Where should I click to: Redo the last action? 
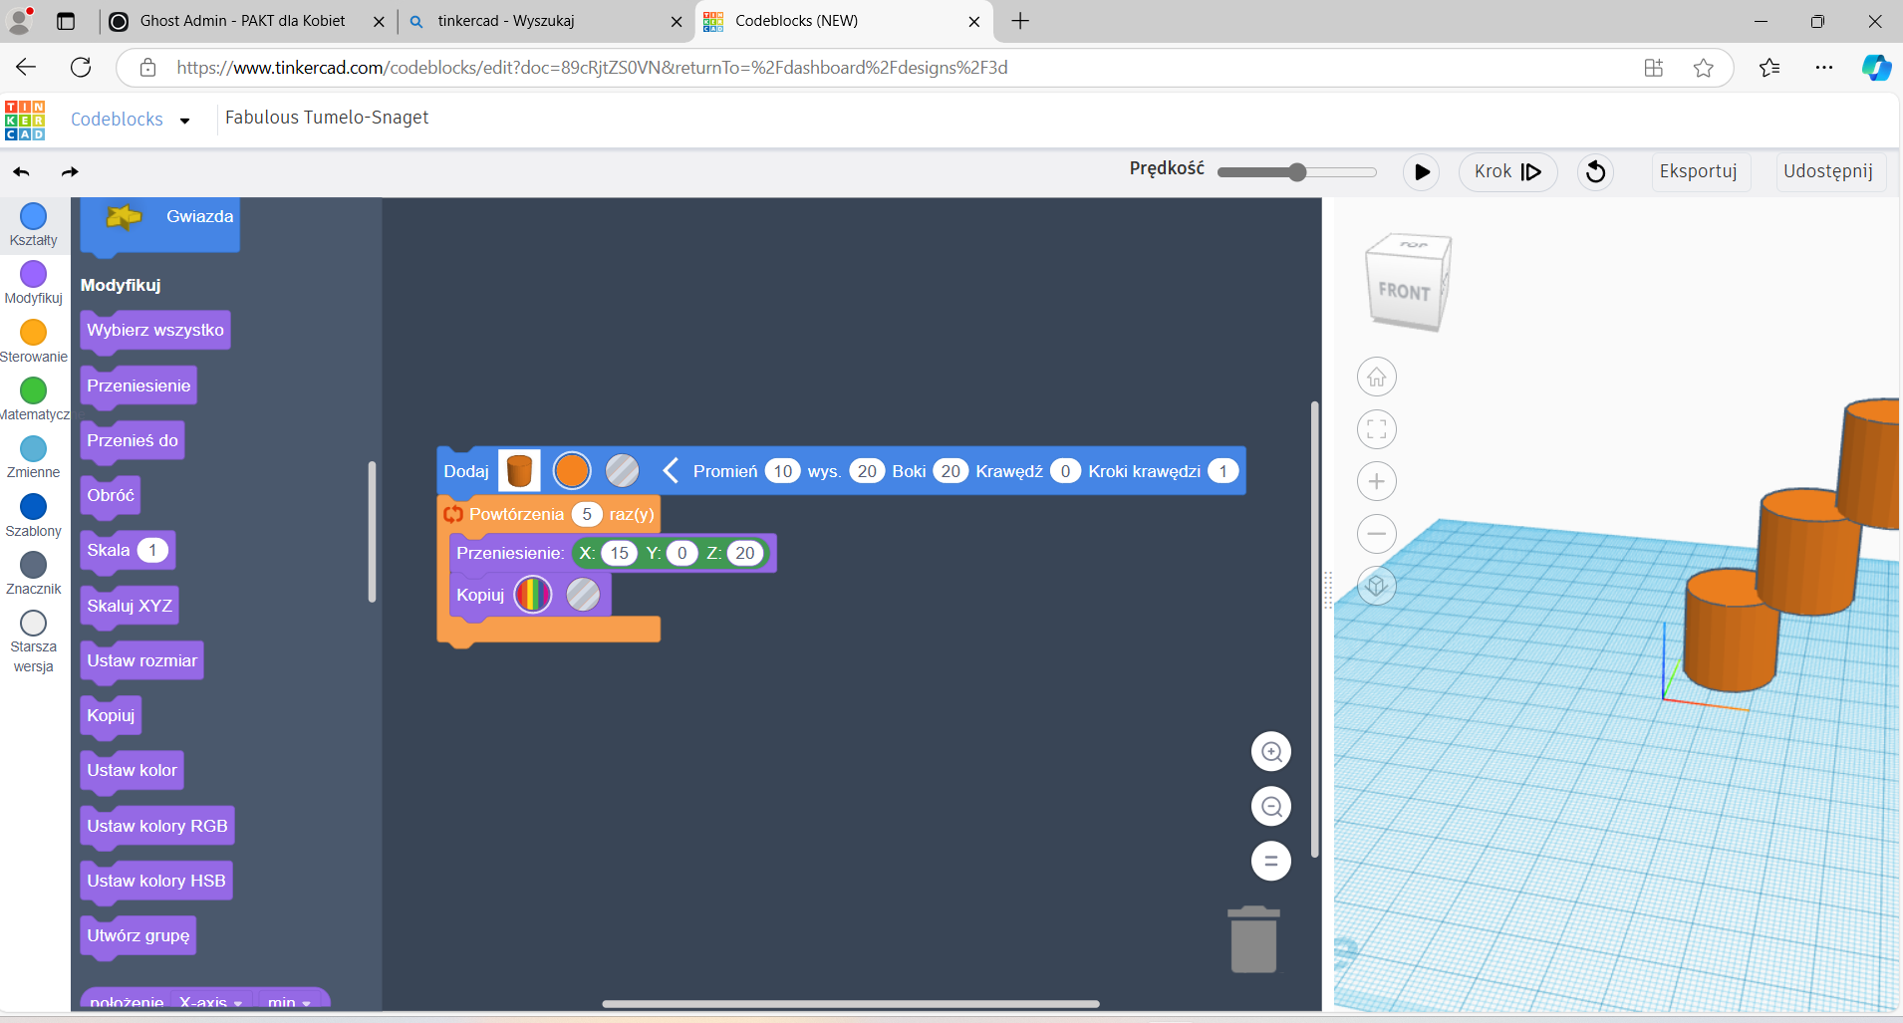[70, 172]
